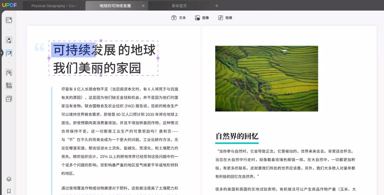The width and height of the screenshot is (384, 195).
Task: Click the UPDF logo
Action: [9, 5]
